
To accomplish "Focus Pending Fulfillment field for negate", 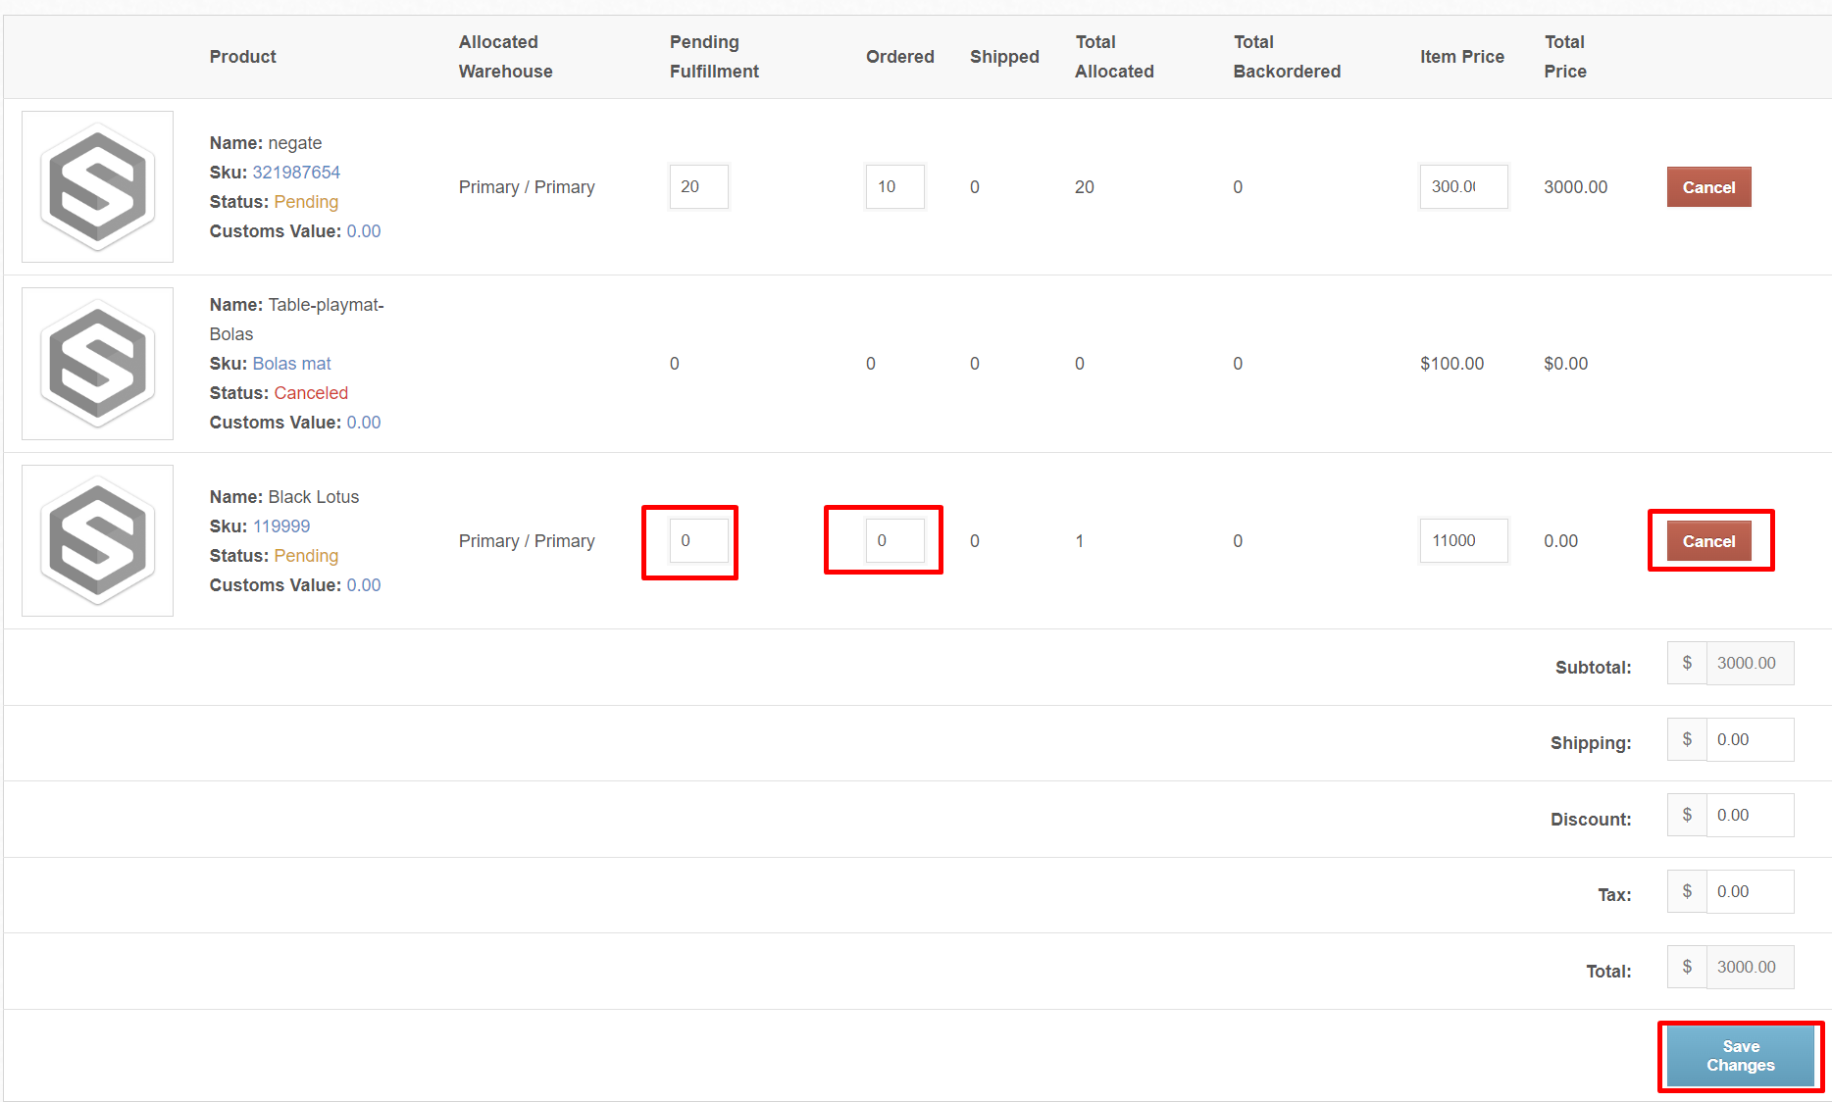I will (x=698, y=186).
